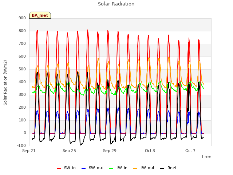This screenshot has height=175, width=233.
Task: Click the red SW_in legend swatch
Action: (x=59, y=168)
